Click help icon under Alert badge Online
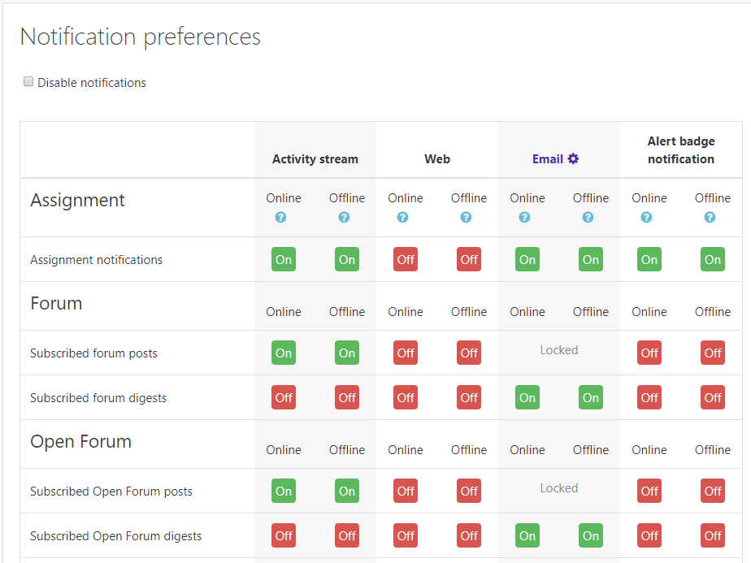Viewport: 751px width, 563px height. tap(646, 218)
